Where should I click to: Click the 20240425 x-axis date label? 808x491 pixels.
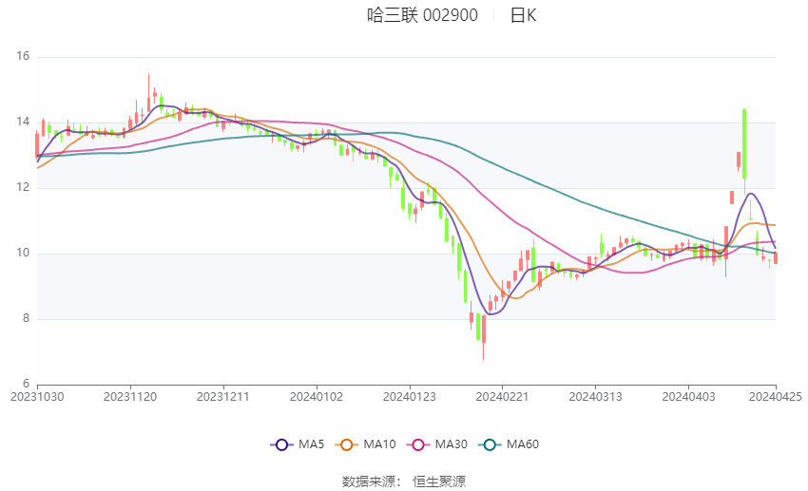[x=775, y=397]
